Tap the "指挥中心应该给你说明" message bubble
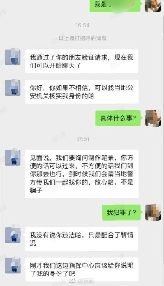 tap(82, 269)
